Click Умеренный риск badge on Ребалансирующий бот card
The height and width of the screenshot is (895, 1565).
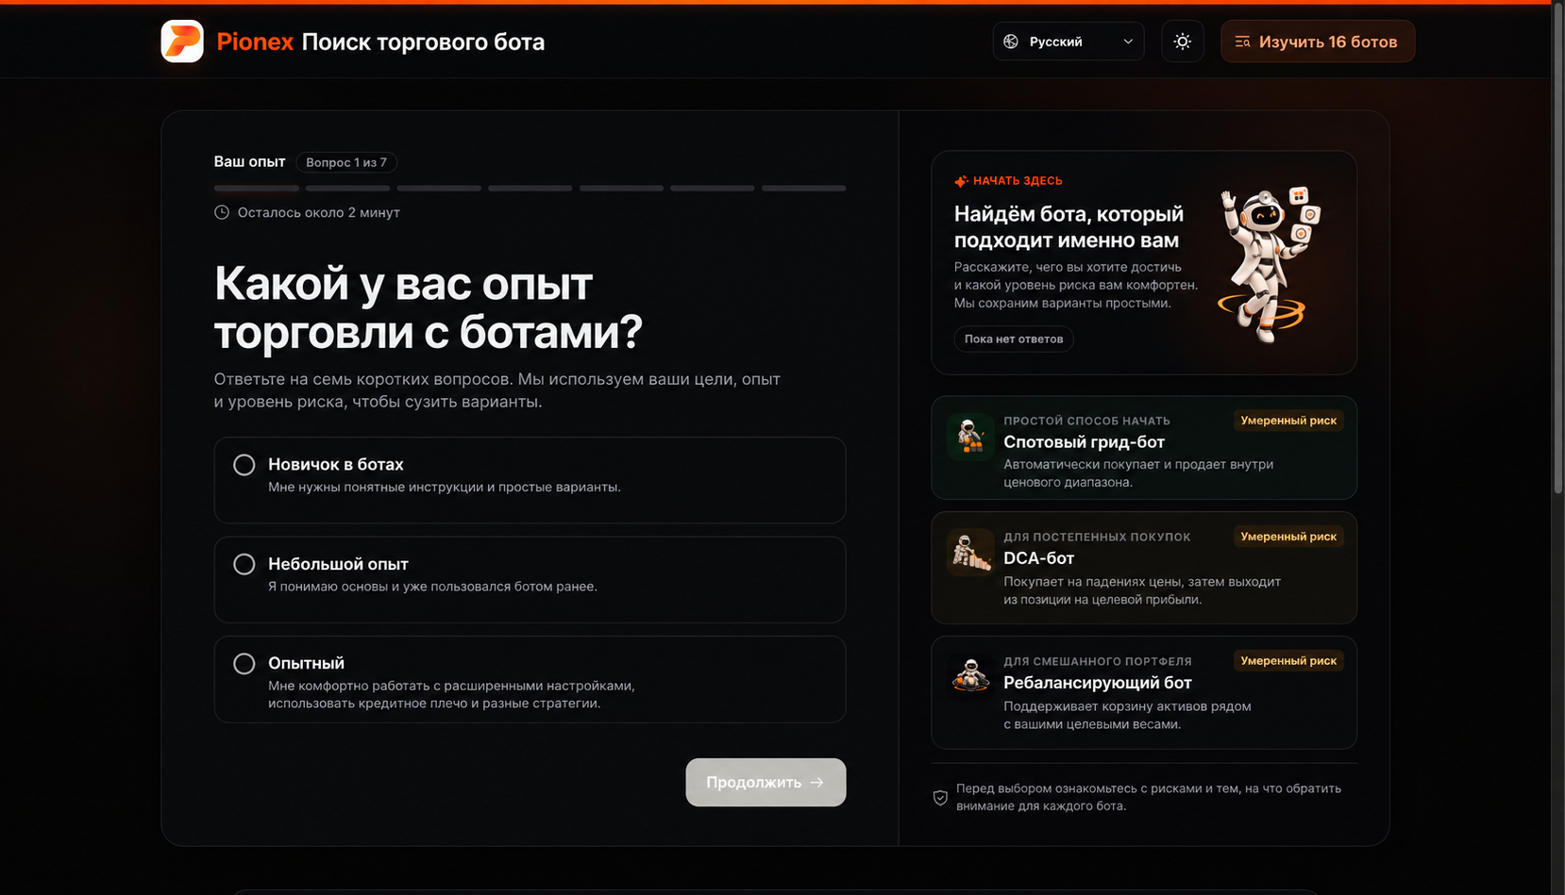pos(1288,661)
